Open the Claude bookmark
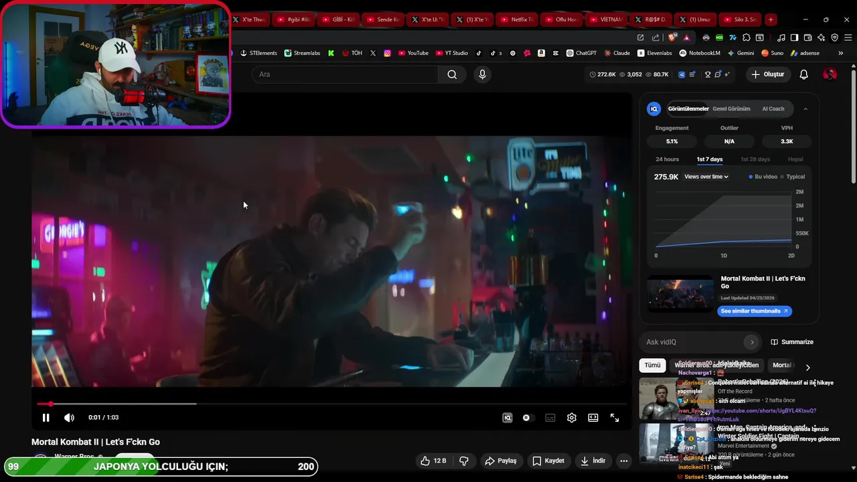The height and width of the screenshot is (482, 857). (617, 53)
